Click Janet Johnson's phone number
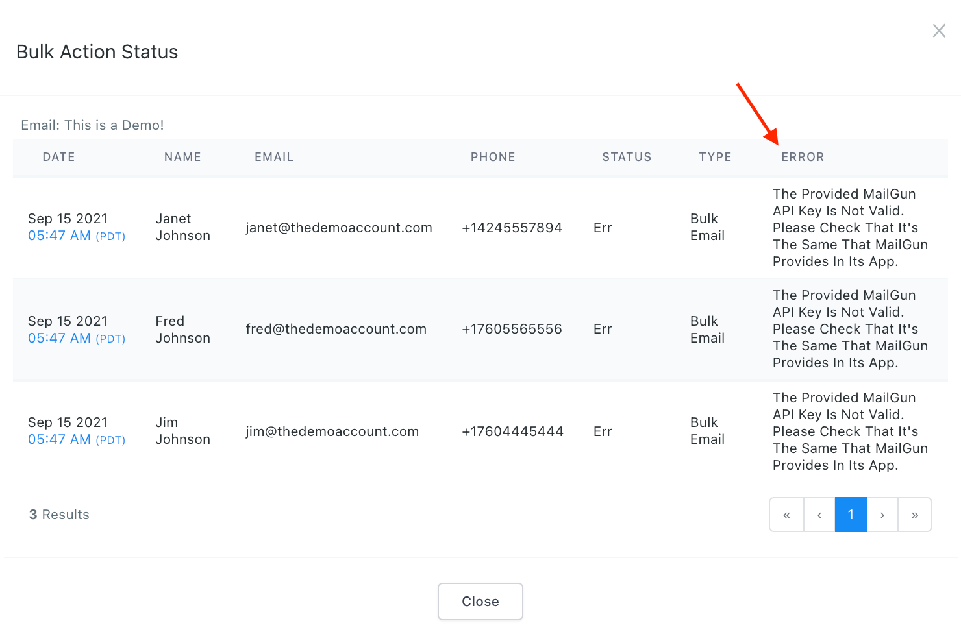961x632 pixels. pyautogui.click(x=512, y=228)
